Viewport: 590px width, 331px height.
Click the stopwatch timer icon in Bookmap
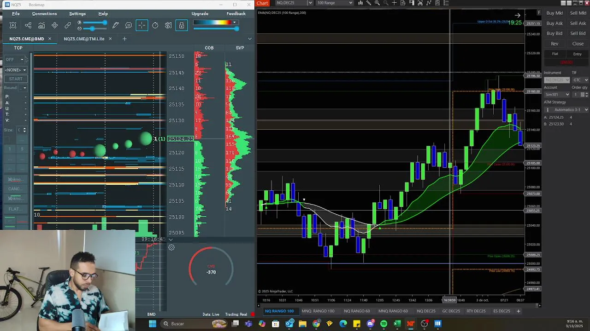[155, 25]
